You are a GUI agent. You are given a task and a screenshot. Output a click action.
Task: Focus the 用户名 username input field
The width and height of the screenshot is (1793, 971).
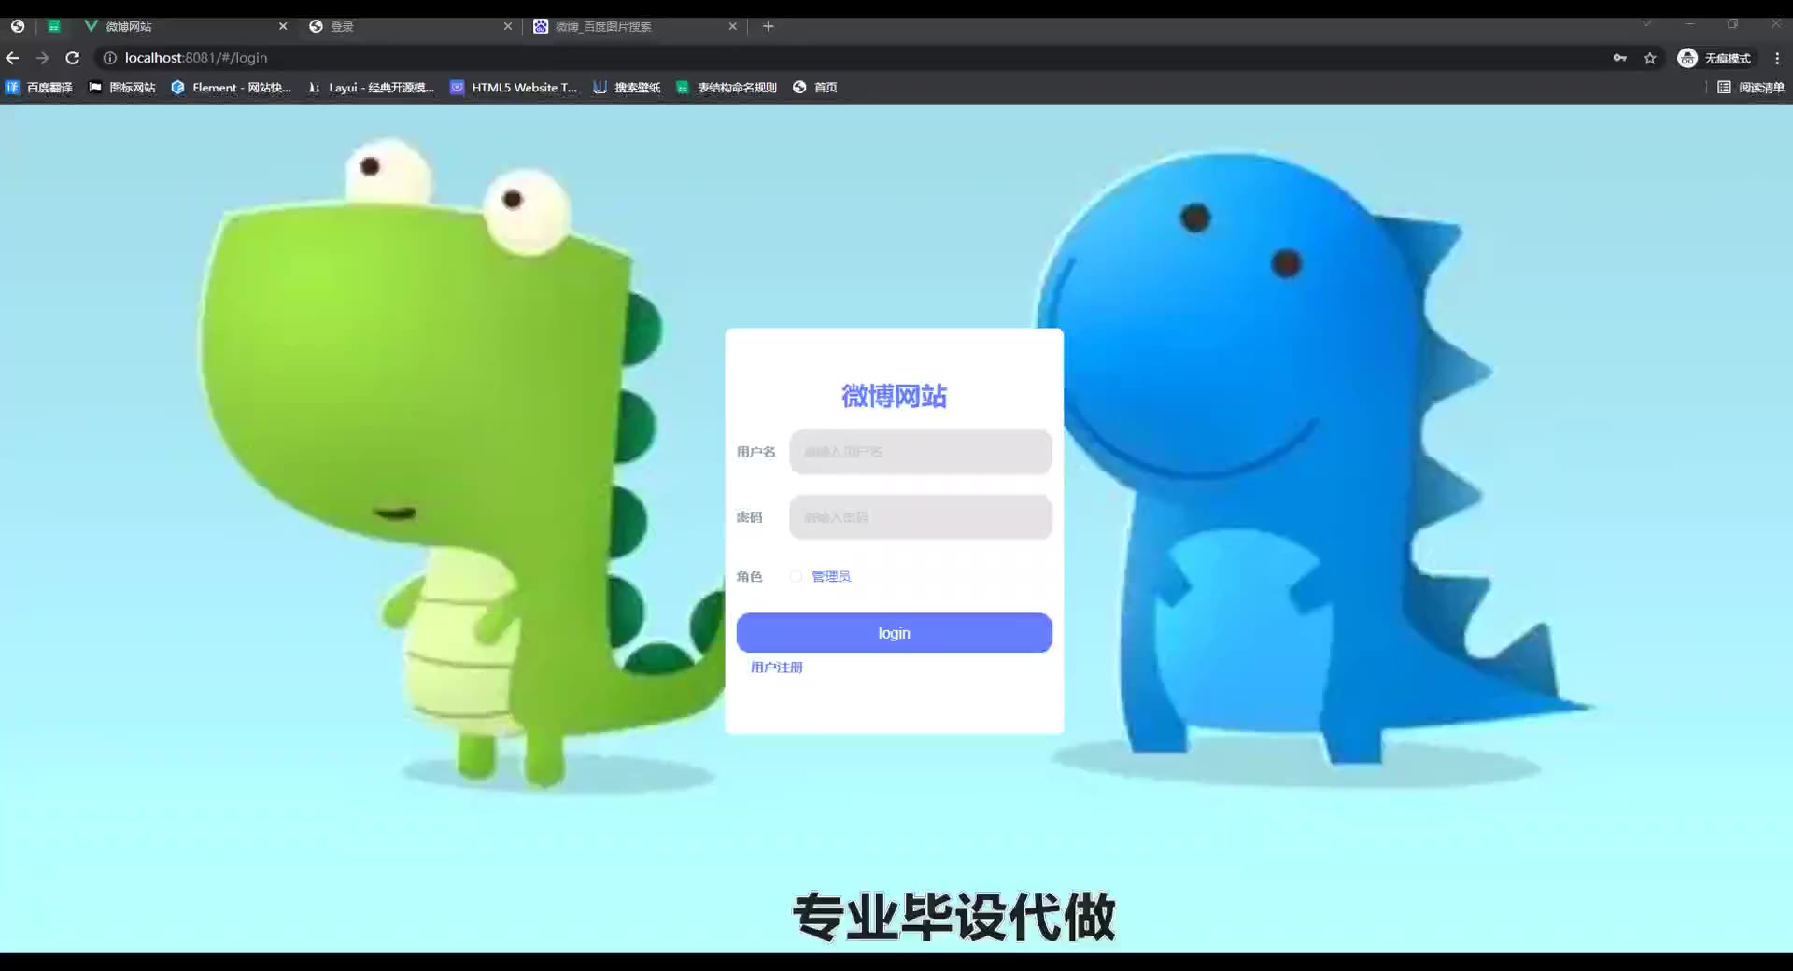click(x=921, y=452)
